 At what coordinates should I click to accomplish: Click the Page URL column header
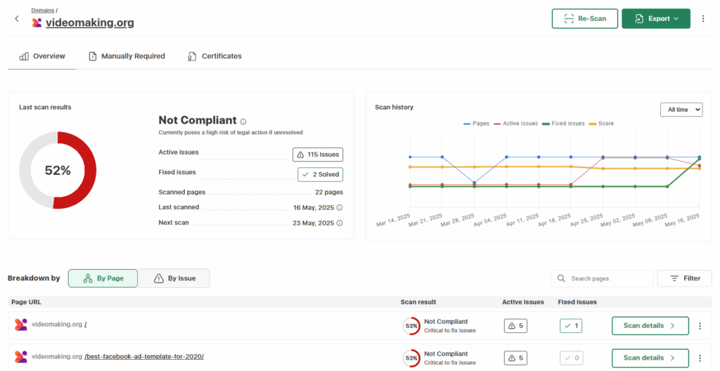(26, 302)
